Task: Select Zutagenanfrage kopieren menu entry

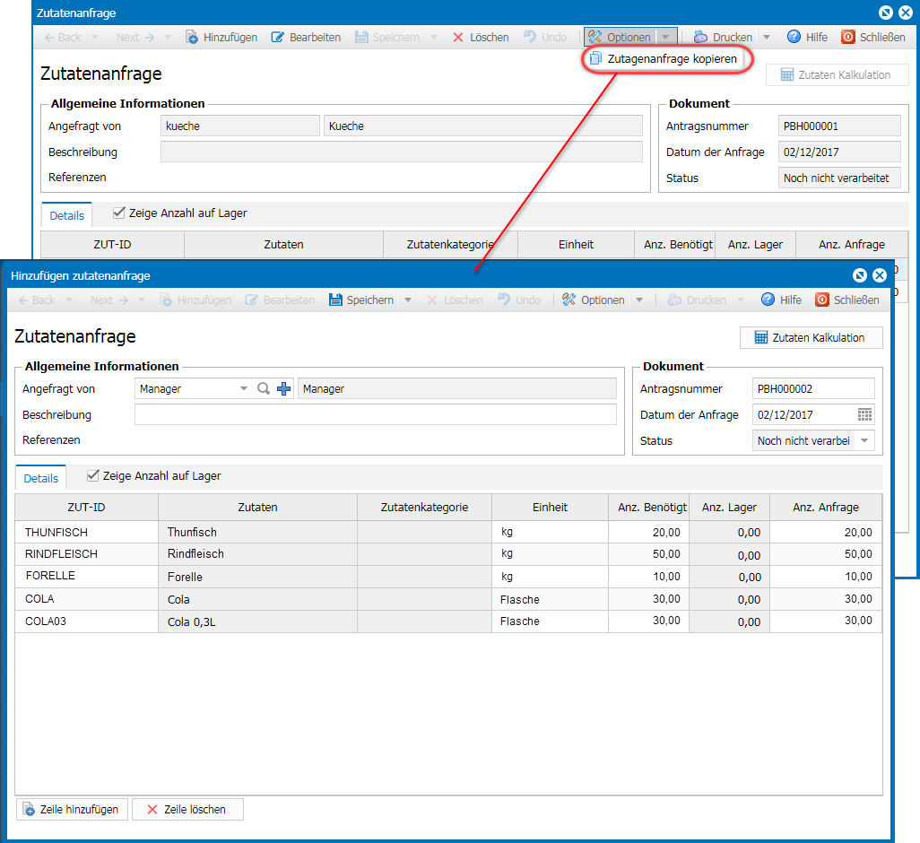Action: [x=664, y=58]
